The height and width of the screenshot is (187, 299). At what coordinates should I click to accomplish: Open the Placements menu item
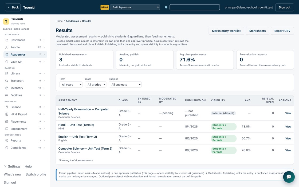pos(25,122)
